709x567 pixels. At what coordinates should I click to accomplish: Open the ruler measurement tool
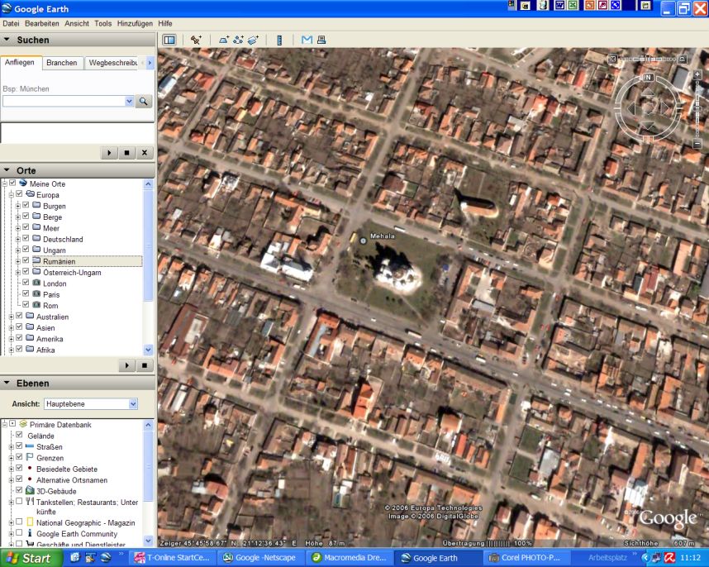click(x=279, y=40)
